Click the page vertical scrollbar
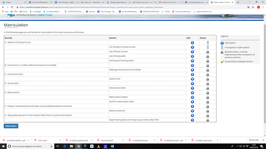 tap(264, 71)
